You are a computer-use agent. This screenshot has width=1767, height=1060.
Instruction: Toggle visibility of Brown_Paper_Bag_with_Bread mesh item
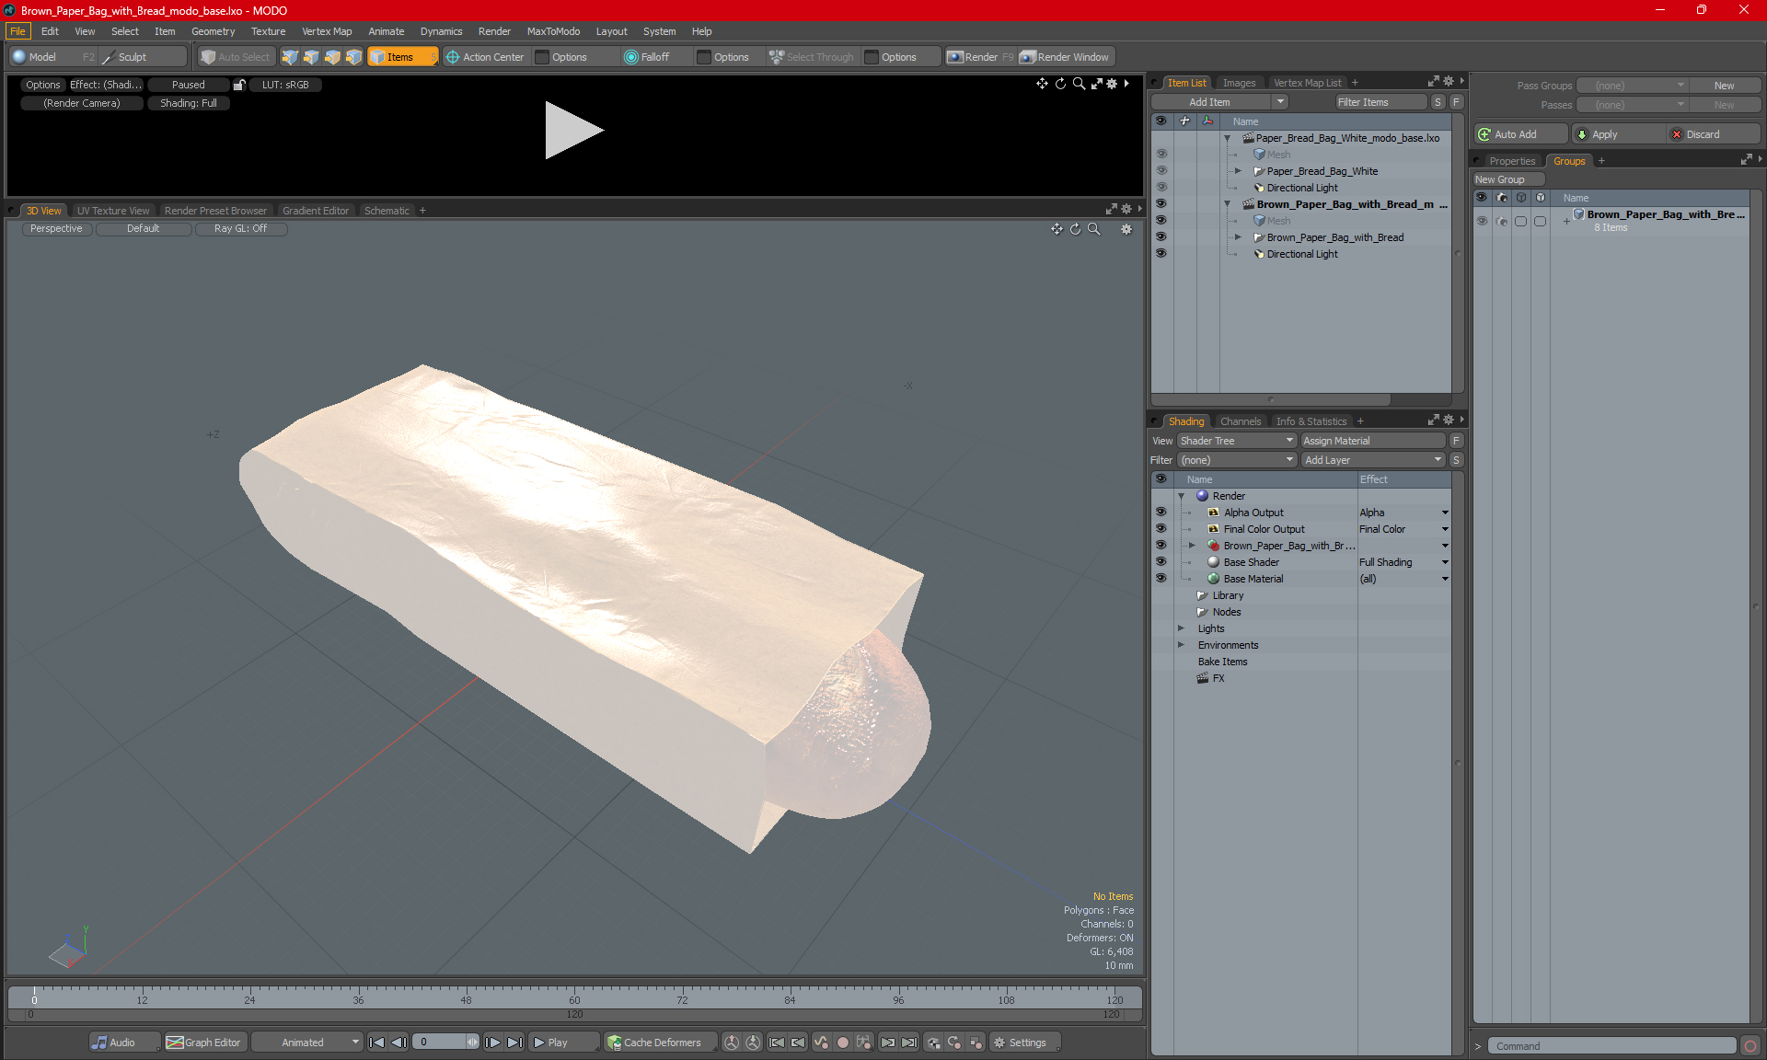pyautogui.click(x=1161, y=237)
